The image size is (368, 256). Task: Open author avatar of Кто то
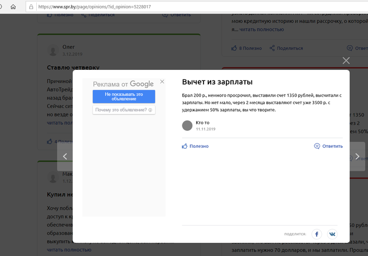[x=187, y=125]
